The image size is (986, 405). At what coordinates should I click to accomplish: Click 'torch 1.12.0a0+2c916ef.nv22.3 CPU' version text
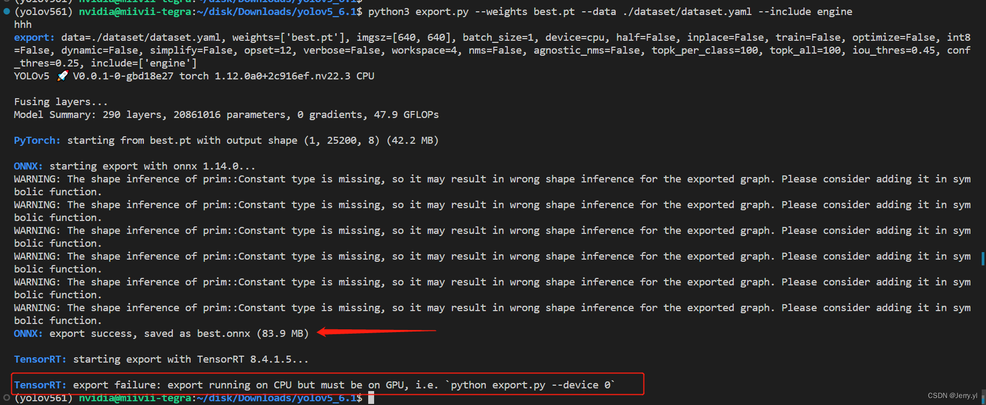(277, 76)
